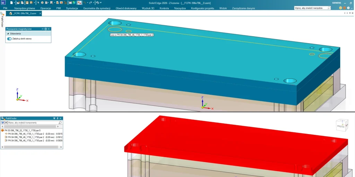This screenshot has height=177, width=355.
Task: Click the select tool arrow cursor icon
Action: click(38, 3)
